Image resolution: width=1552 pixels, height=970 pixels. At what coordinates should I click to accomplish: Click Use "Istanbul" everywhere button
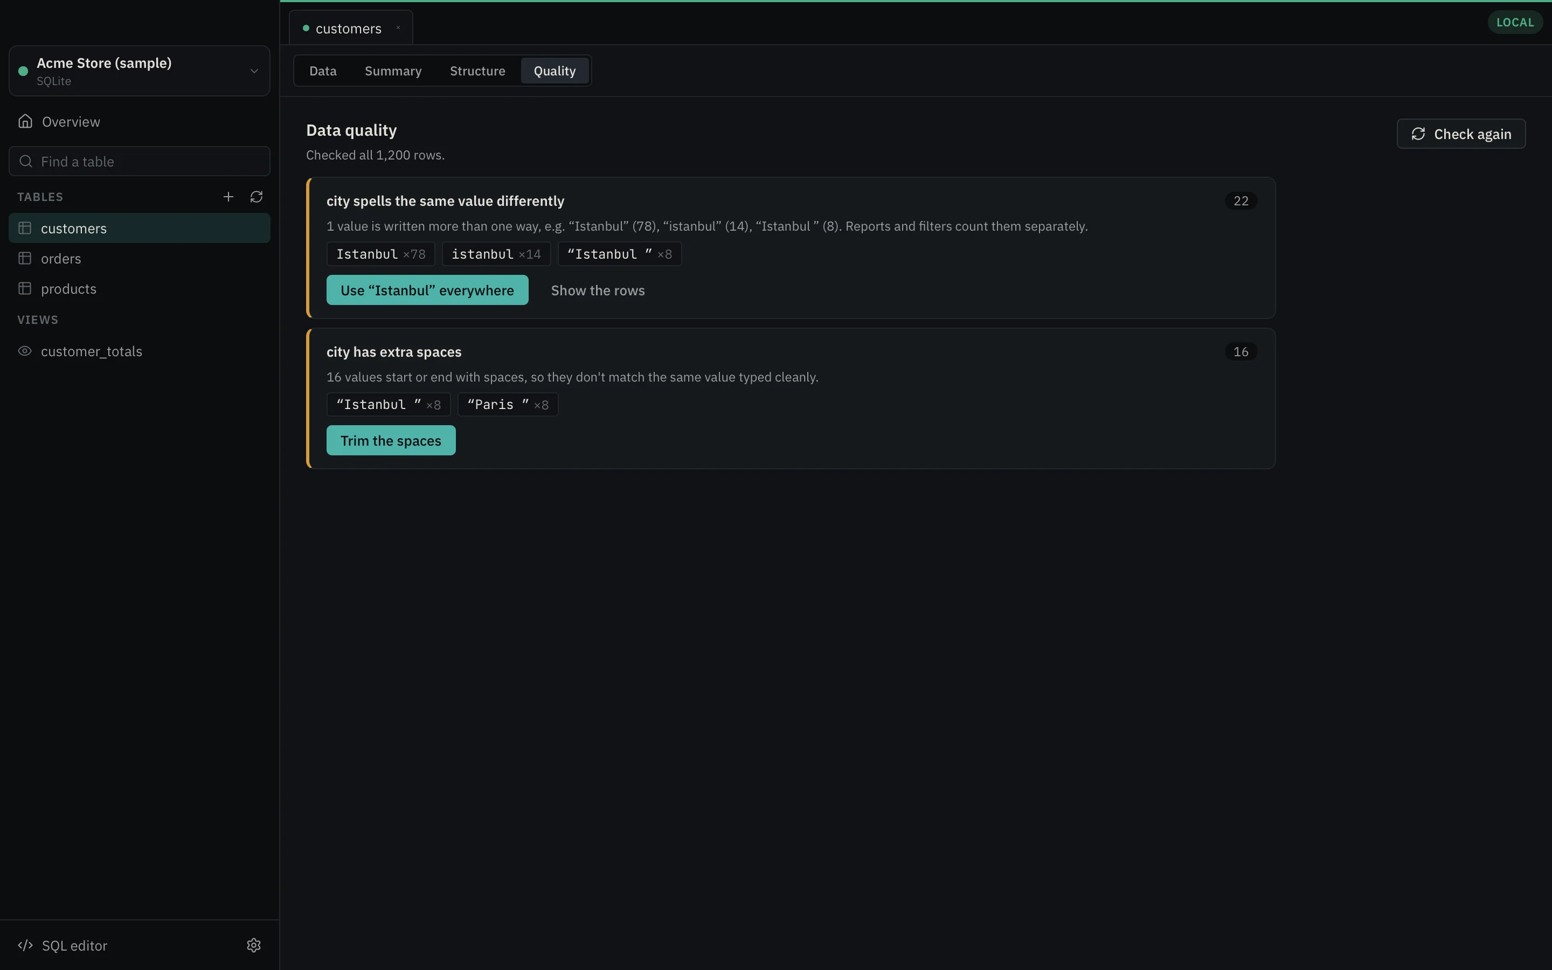pyautogui.click(x=427, y=290)
